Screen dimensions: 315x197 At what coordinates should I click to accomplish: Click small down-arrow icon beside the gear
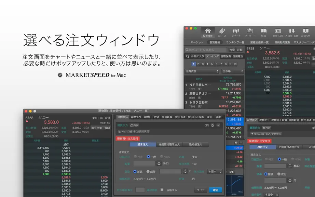pos(241,143)
